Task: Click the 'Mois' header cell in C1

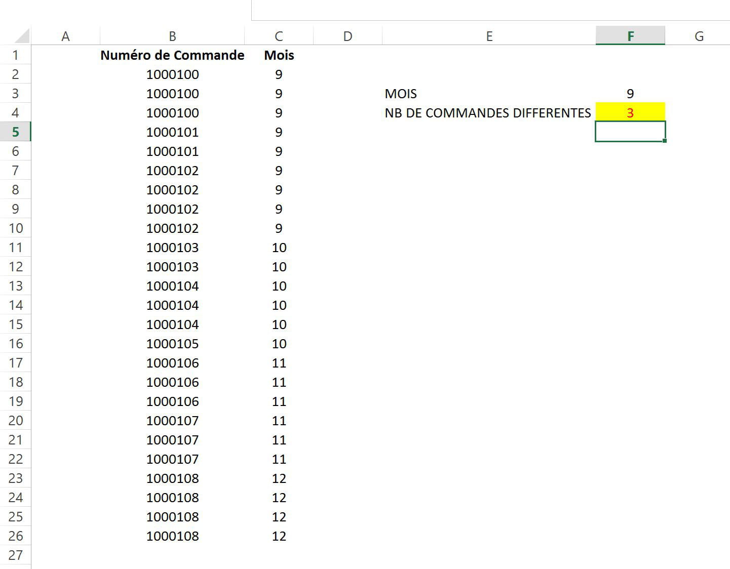Action: tap(279, 55)
